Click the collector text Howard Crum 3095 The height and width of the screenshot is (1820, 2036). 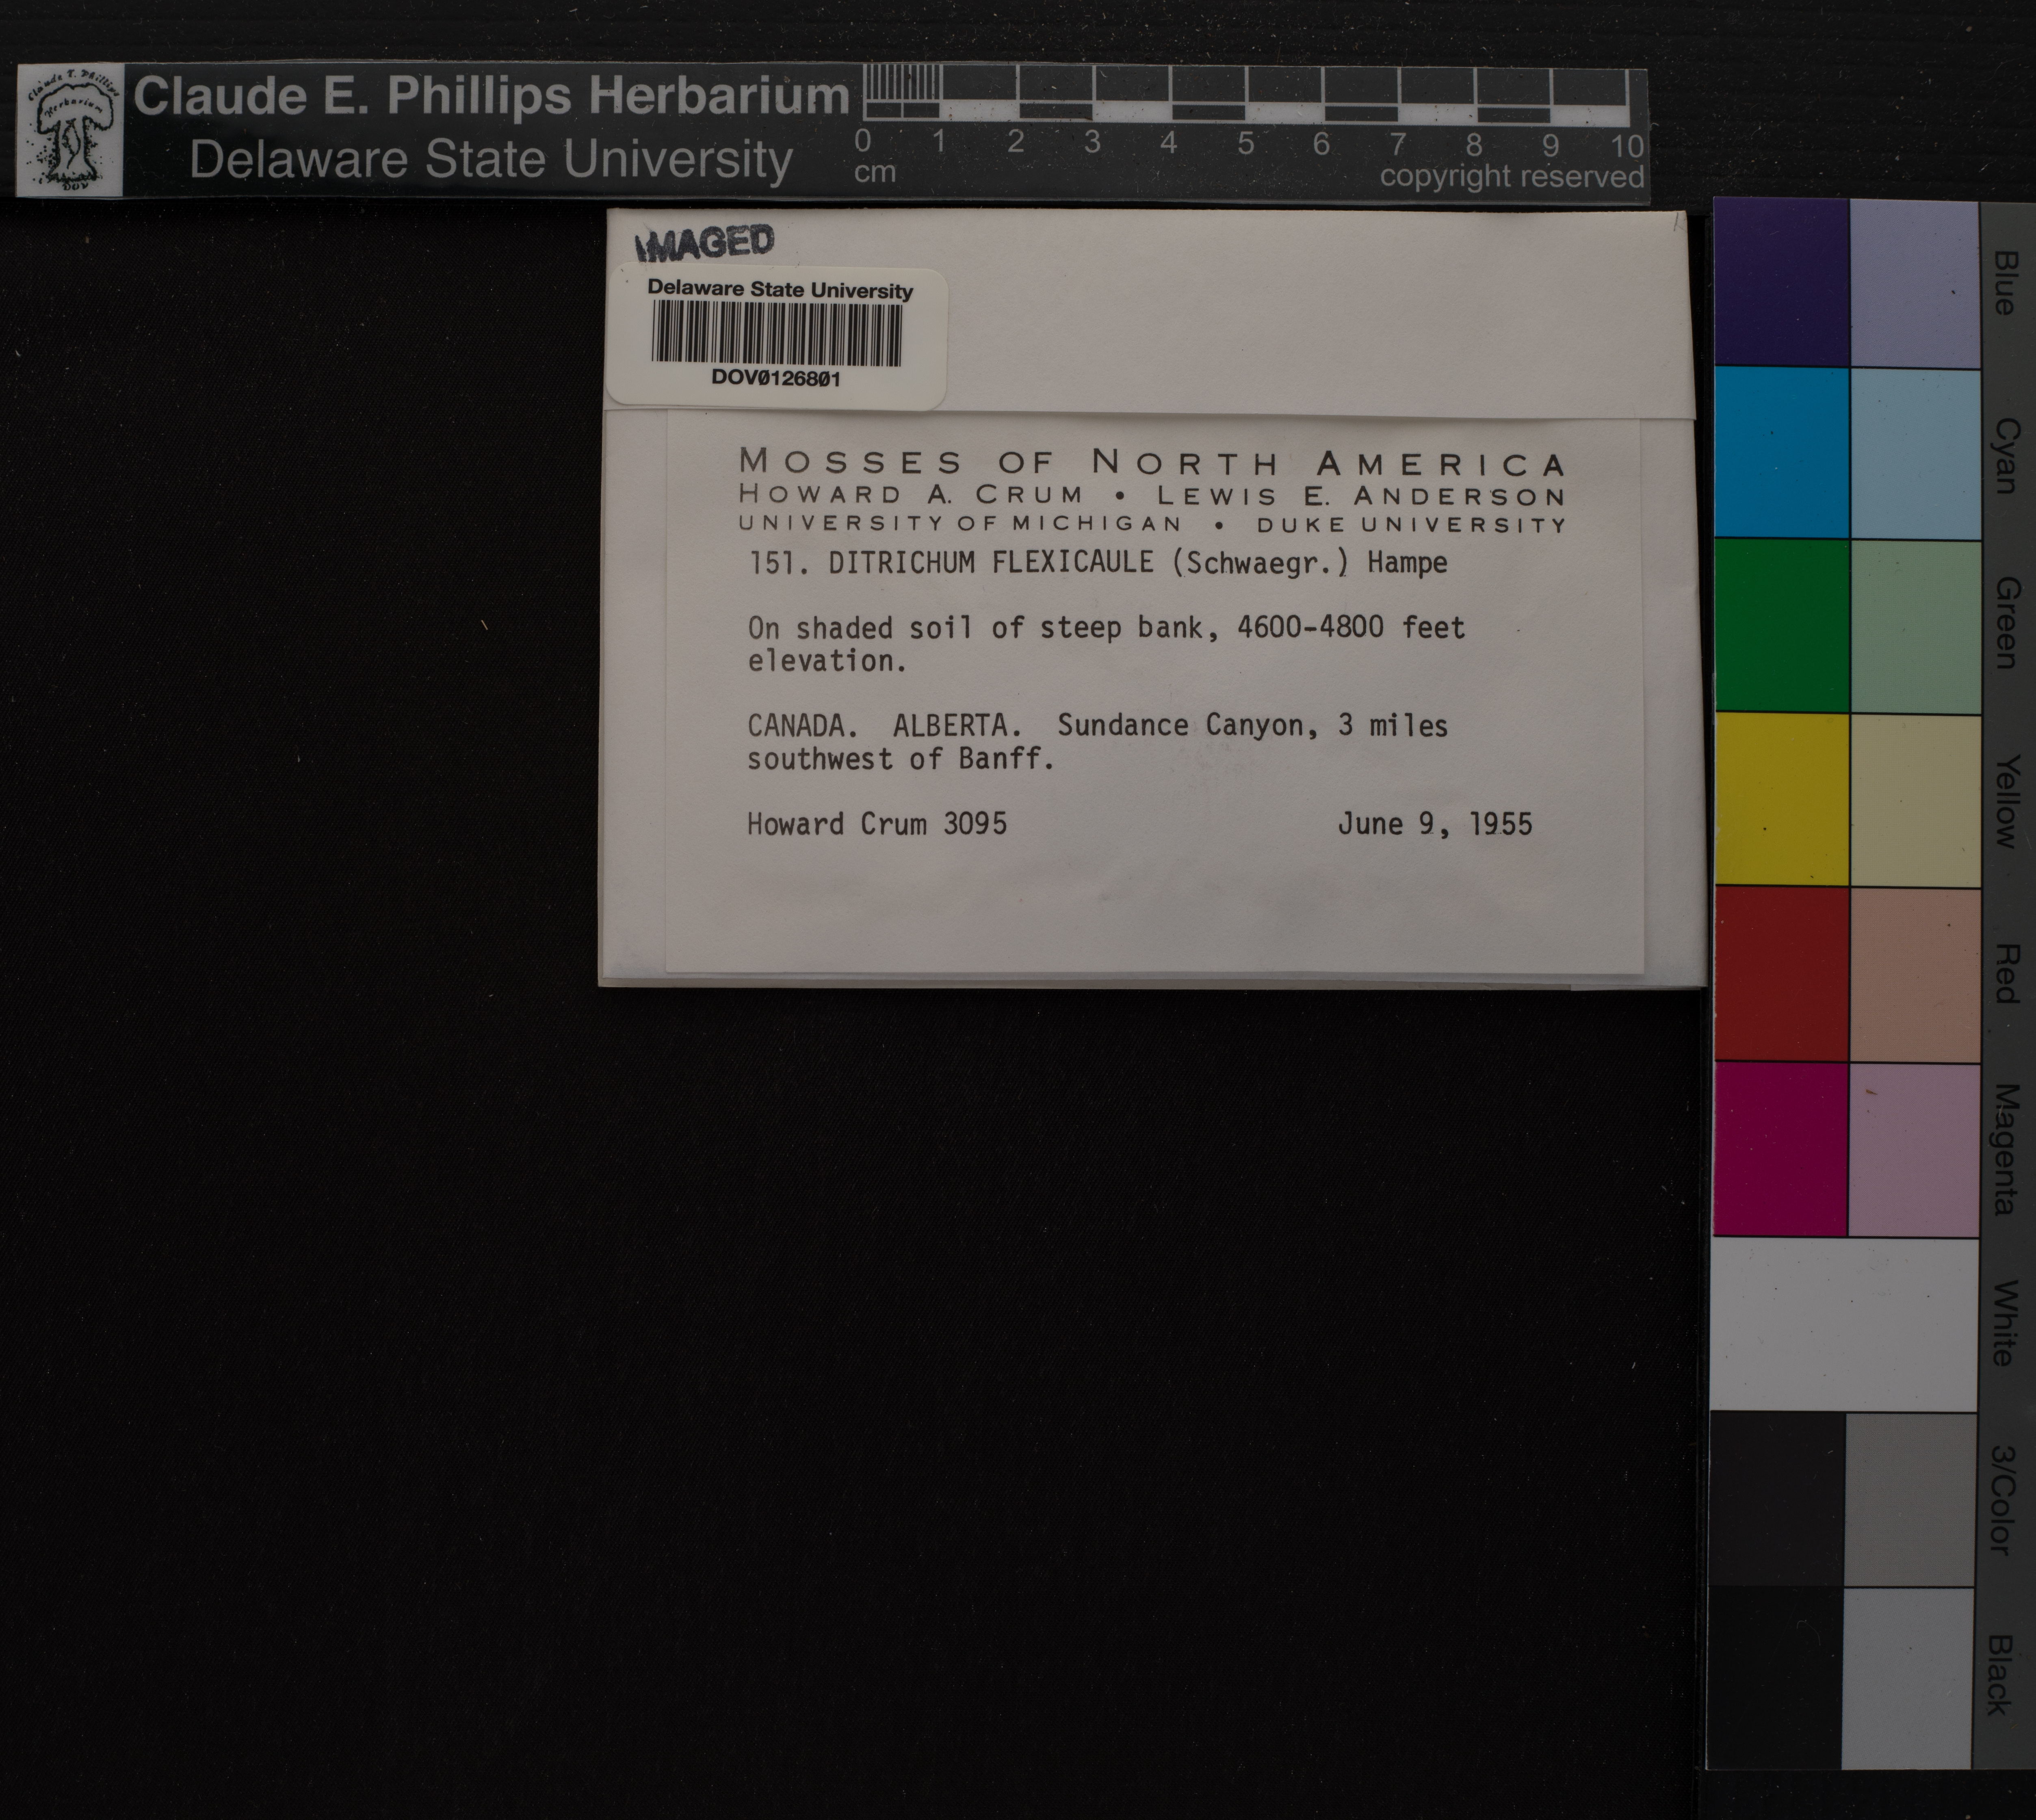[x=877, y=824]
